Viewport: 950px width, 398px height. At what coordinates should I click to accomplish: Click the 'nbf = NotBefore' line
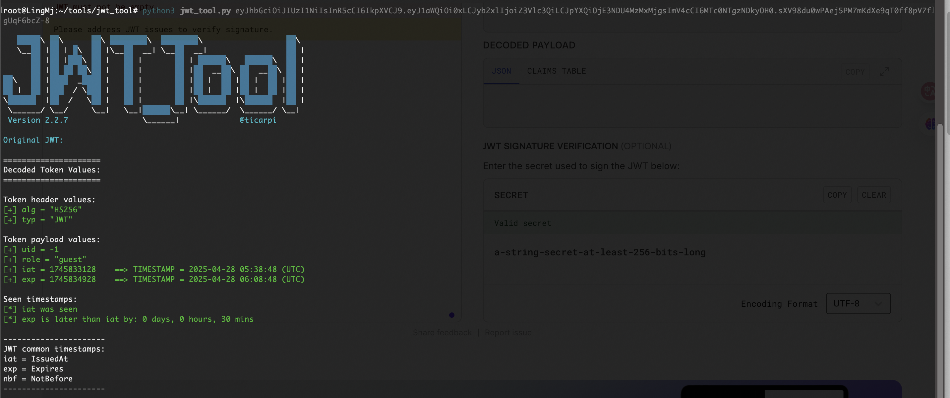point(38,379)
